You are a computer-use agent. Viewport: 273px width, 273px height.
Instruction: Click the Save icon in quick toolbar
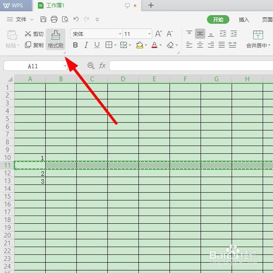coord(43,19)
